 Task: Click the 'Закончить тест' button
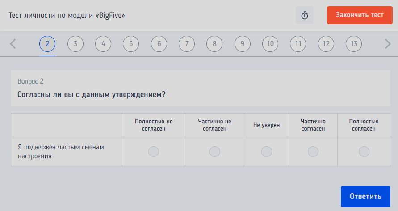[x=360, y=15]
